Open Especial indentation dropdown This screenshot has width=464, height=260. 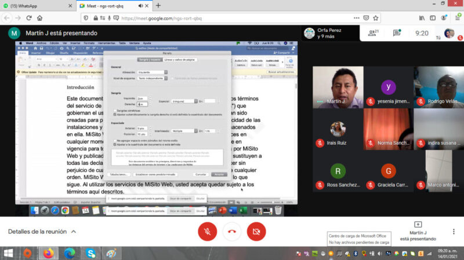coord(184,101)
